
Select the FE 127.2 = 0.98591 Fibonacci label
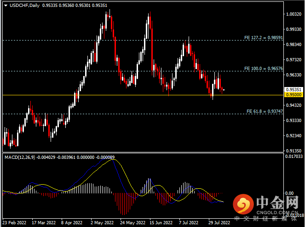[264, 38]
